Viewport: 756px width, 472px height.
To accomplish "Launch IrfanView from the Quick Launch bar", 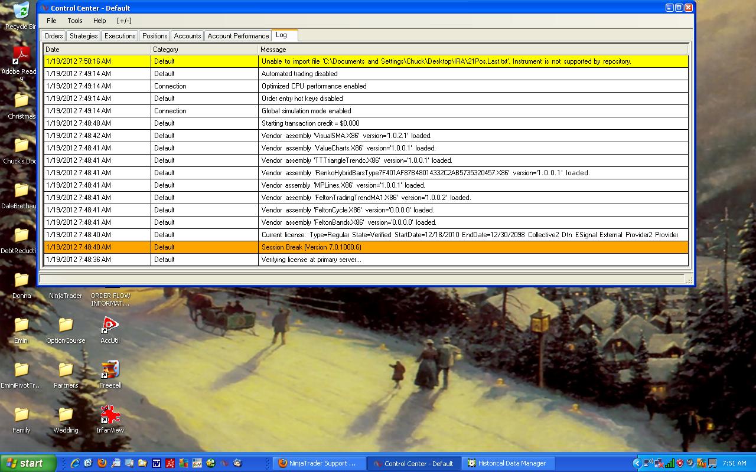I will pyautogui.click(x=170, y=463).
